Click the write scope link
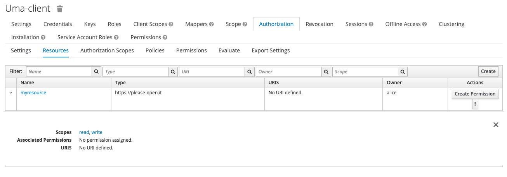This screenshot has width=507, height=177. tap(97, 132)
